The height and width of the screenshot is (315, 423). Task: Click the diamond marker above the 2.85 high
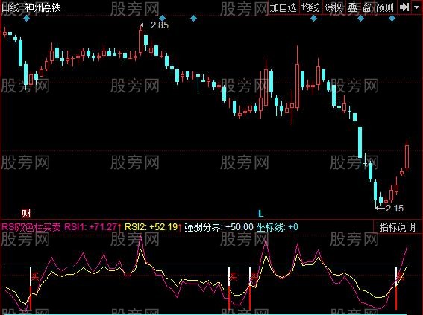coord(162,19)
